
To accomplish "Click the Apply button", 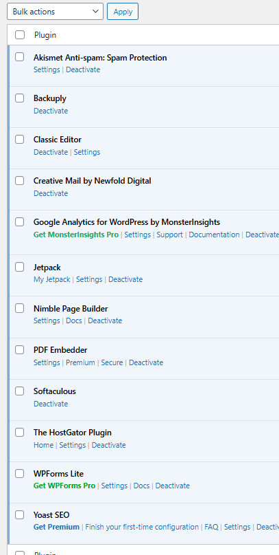I will 123,11.
